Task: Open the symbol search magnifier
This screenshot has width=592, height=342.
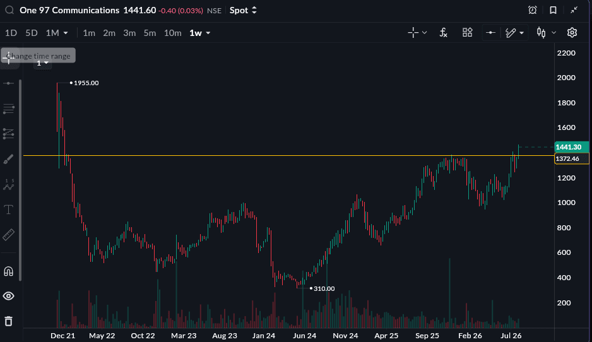Action: click(9, 10)
